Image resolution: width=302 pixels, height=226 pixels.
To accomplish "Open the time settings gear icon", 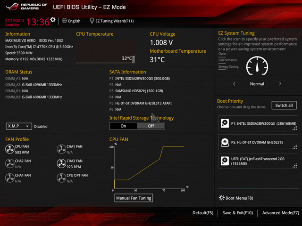I will click(52, 20).
